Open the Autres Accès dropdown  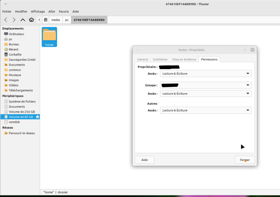tap(206, 110)
